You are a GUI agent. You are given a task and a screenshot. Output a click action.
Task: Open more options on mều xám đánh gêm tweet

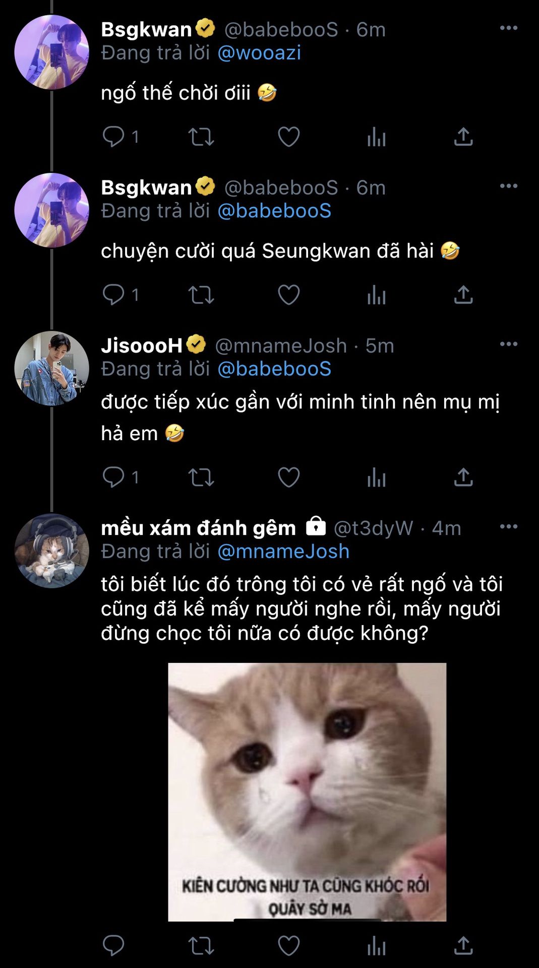(508, 527)
